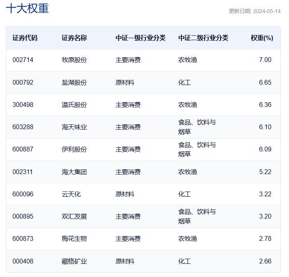Click 化工 in the 云天化 row
Image resolution: width=289 pixels, height=277 pixels.
coord(184,194)
